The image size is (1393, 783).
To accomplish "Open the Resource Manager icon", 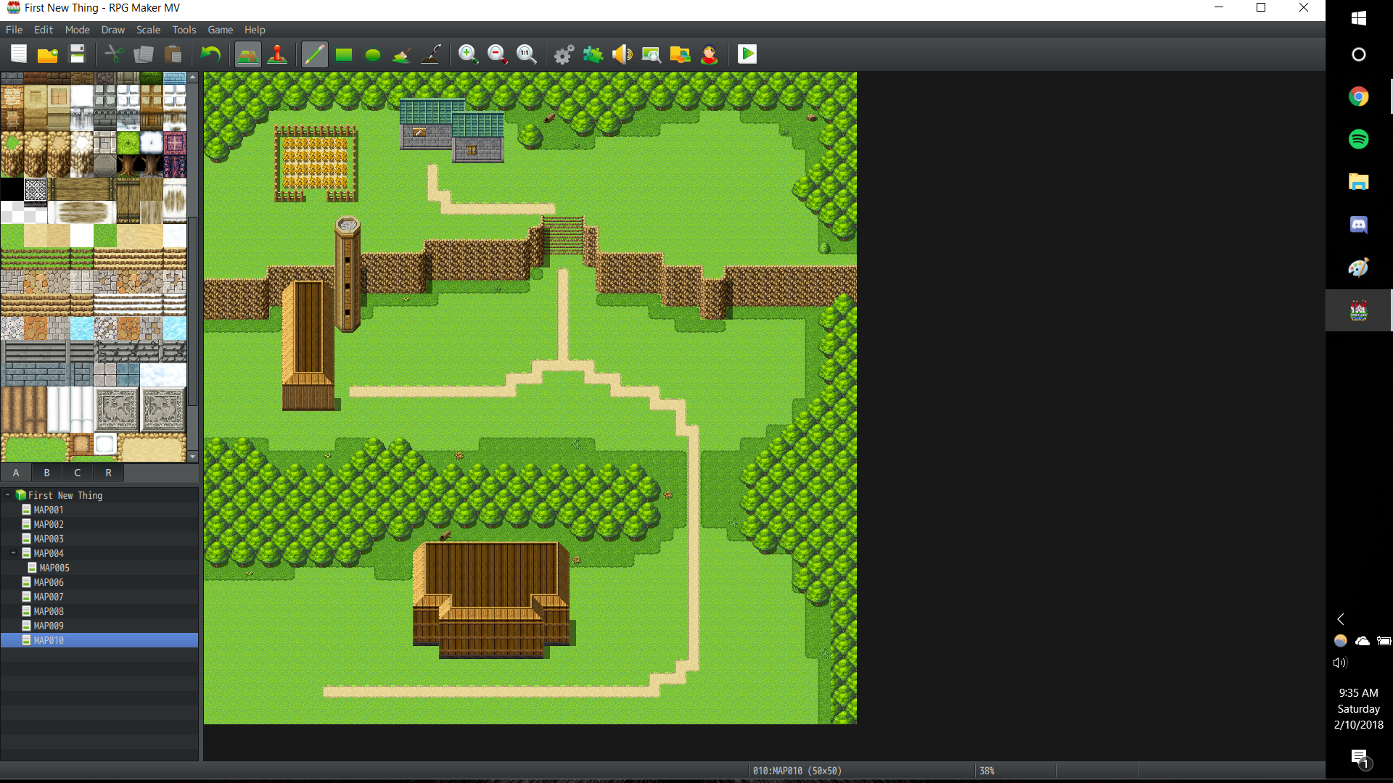I will 681,54.
